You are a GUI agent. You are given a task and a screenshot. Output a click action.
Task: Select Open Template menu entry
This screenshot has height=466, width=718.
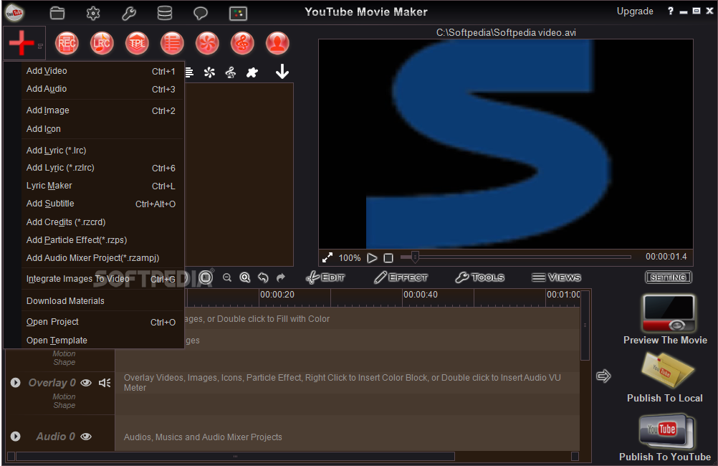pyautogui.click(x=102, y=341)
